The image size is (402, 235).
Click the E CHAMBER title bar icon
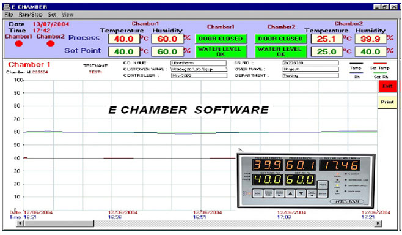click(x=7, y=7)
